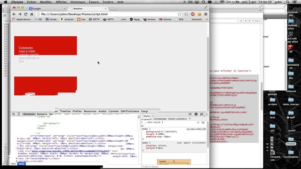301x169 pixels.
Task: Show more Styles sidebar tabs chevron
Action: [190, 119]
